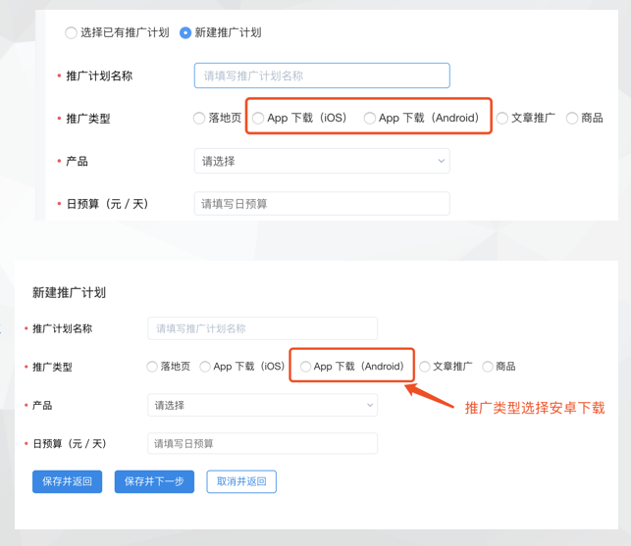Open the upper 产品 dropdown
Viewport: 631px width, 546px height.
point(322,161)
